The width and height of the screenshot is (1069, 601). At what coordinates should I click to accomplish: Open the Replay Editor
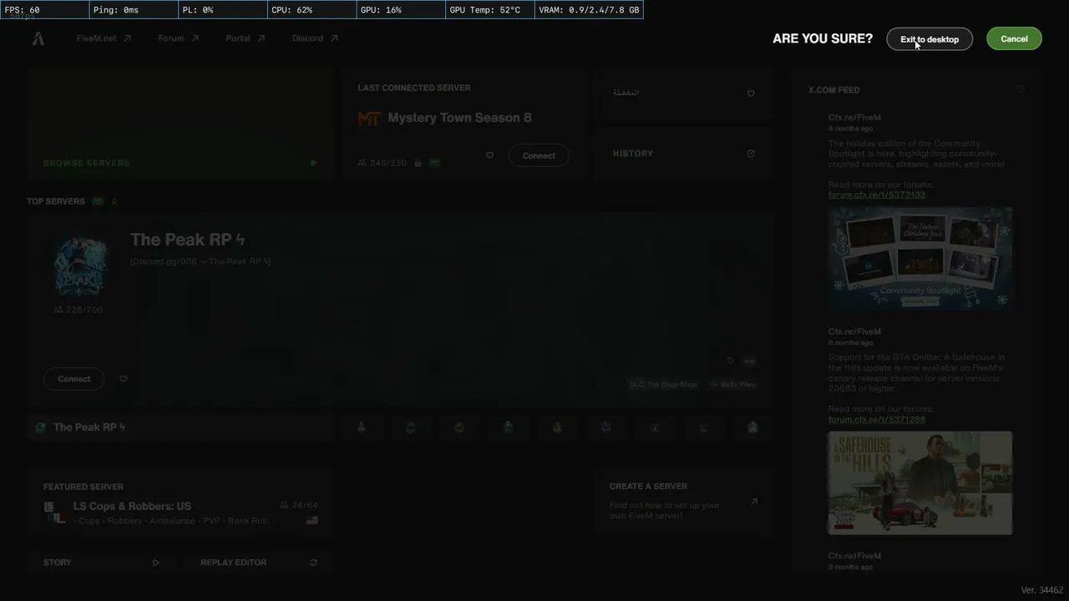258,563
